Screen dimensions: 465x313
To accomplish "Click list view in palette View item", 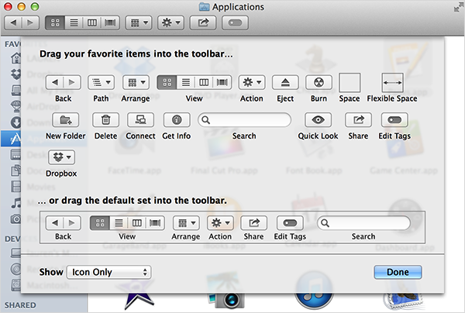I will 186,82.
